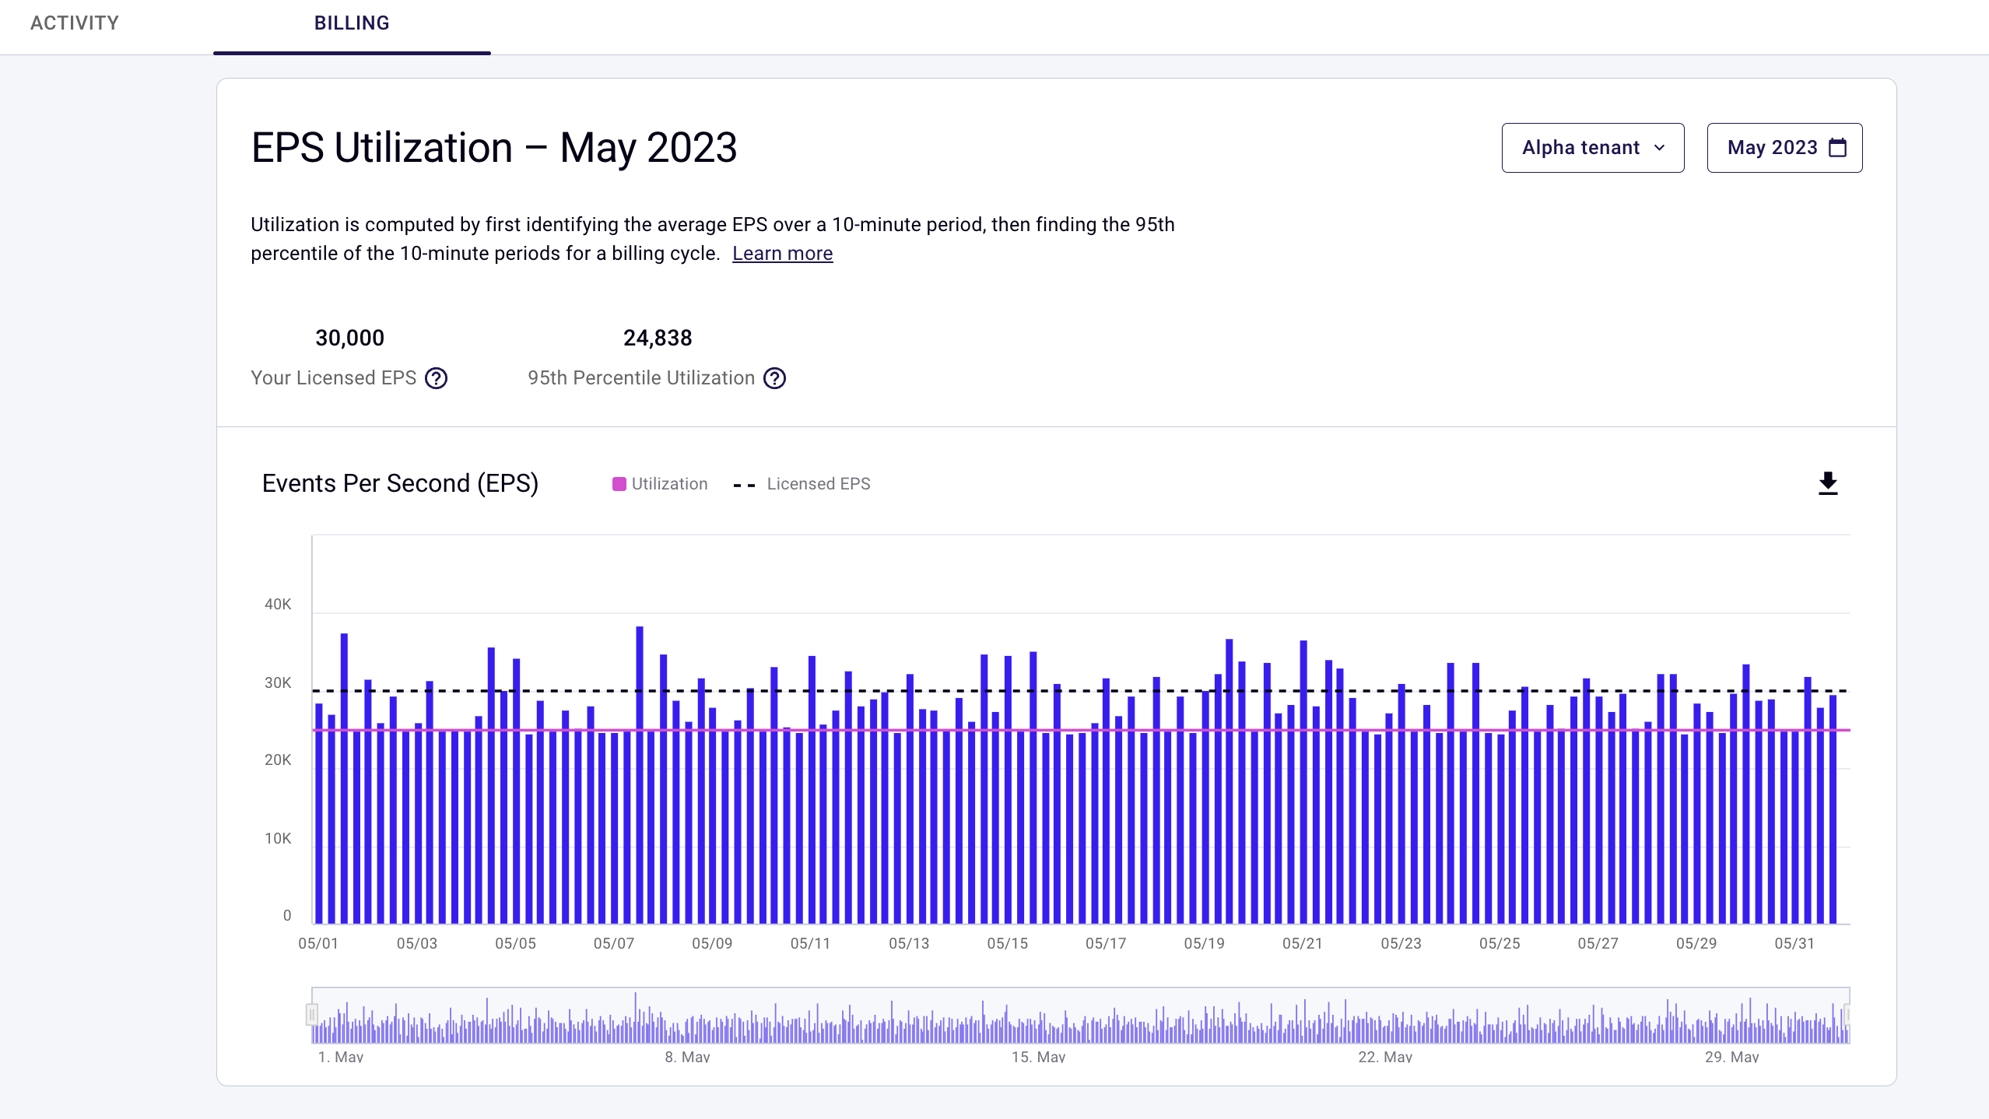Click the calendar icon in the May 2023 picker

(x=1837, y=148)
